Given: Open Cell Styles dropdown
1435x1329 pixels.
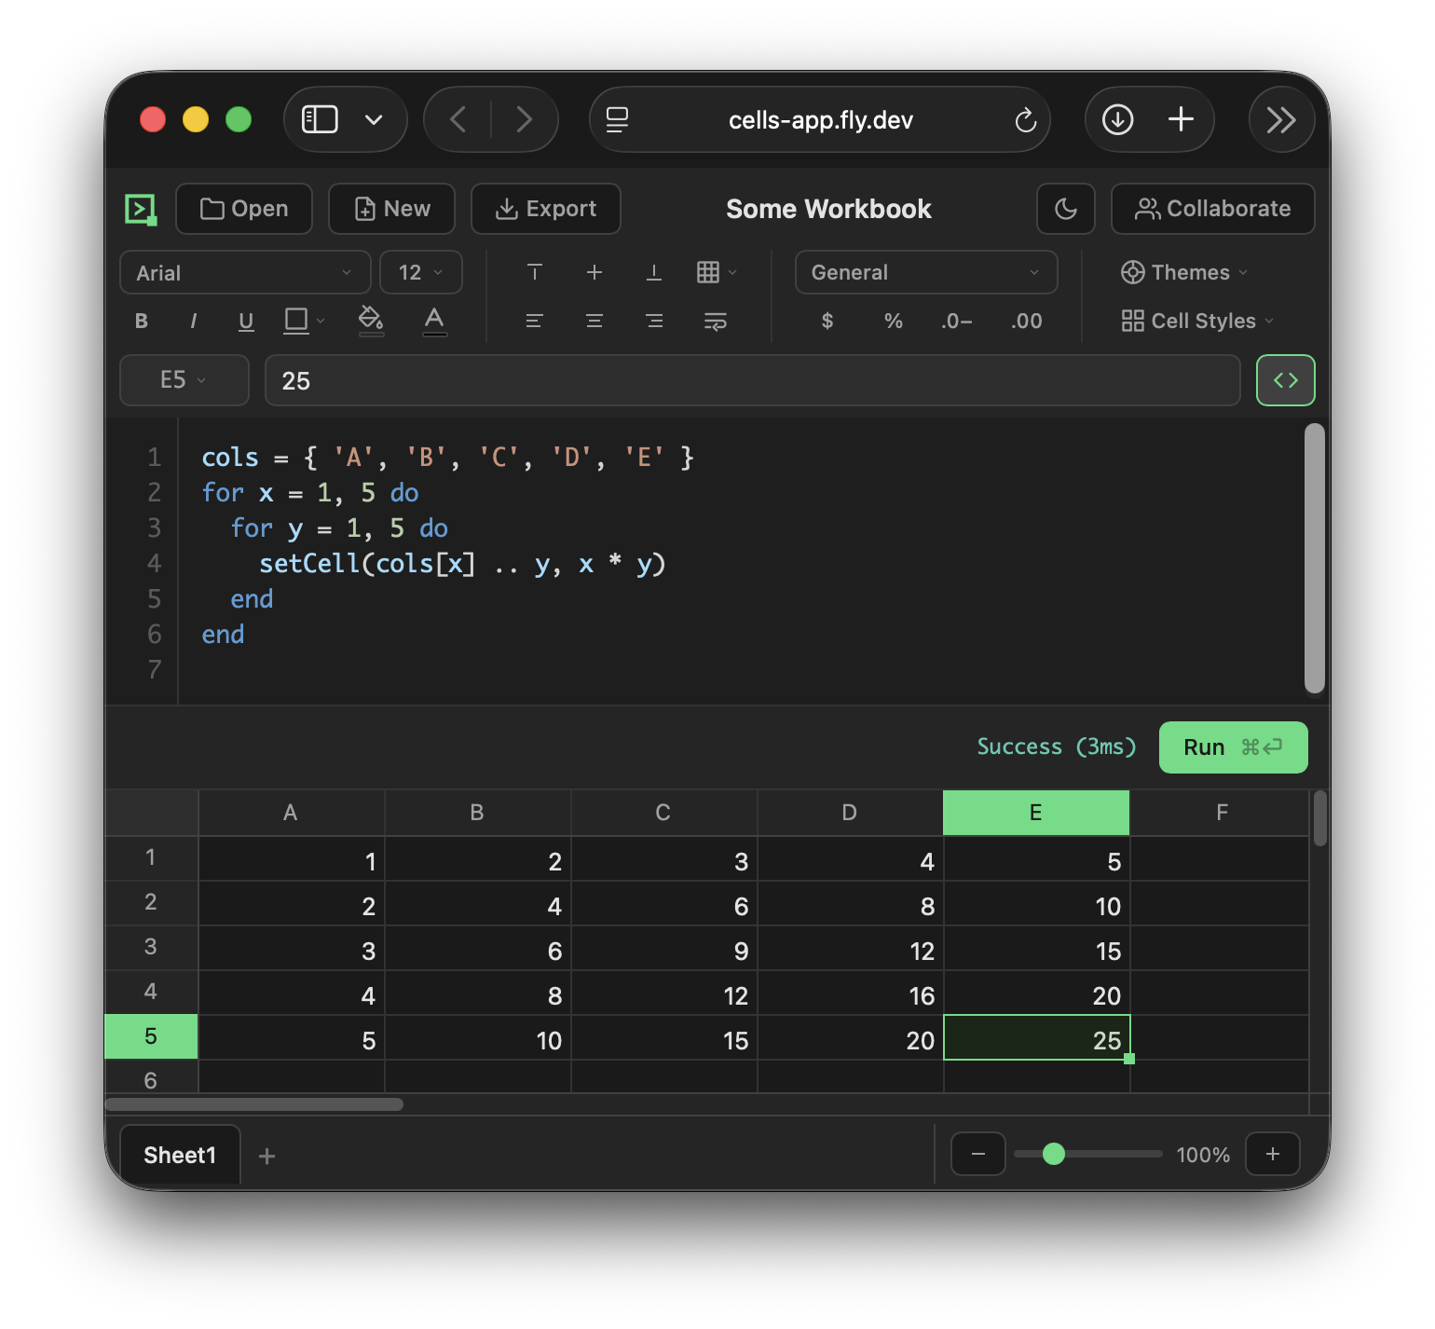Looking at the screenshot, I should tap(1197, 322).
